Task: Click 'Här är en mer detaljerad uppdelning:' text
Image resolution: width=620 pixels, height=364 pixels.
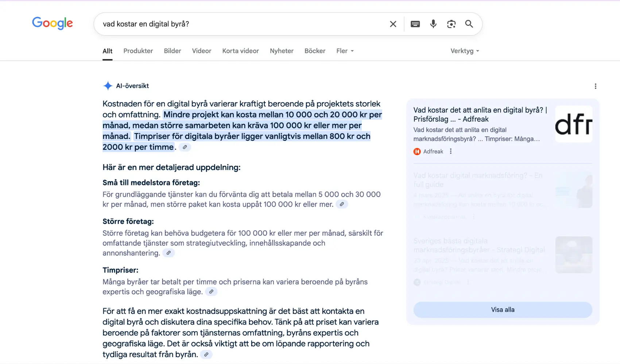Action: point(171,167)
